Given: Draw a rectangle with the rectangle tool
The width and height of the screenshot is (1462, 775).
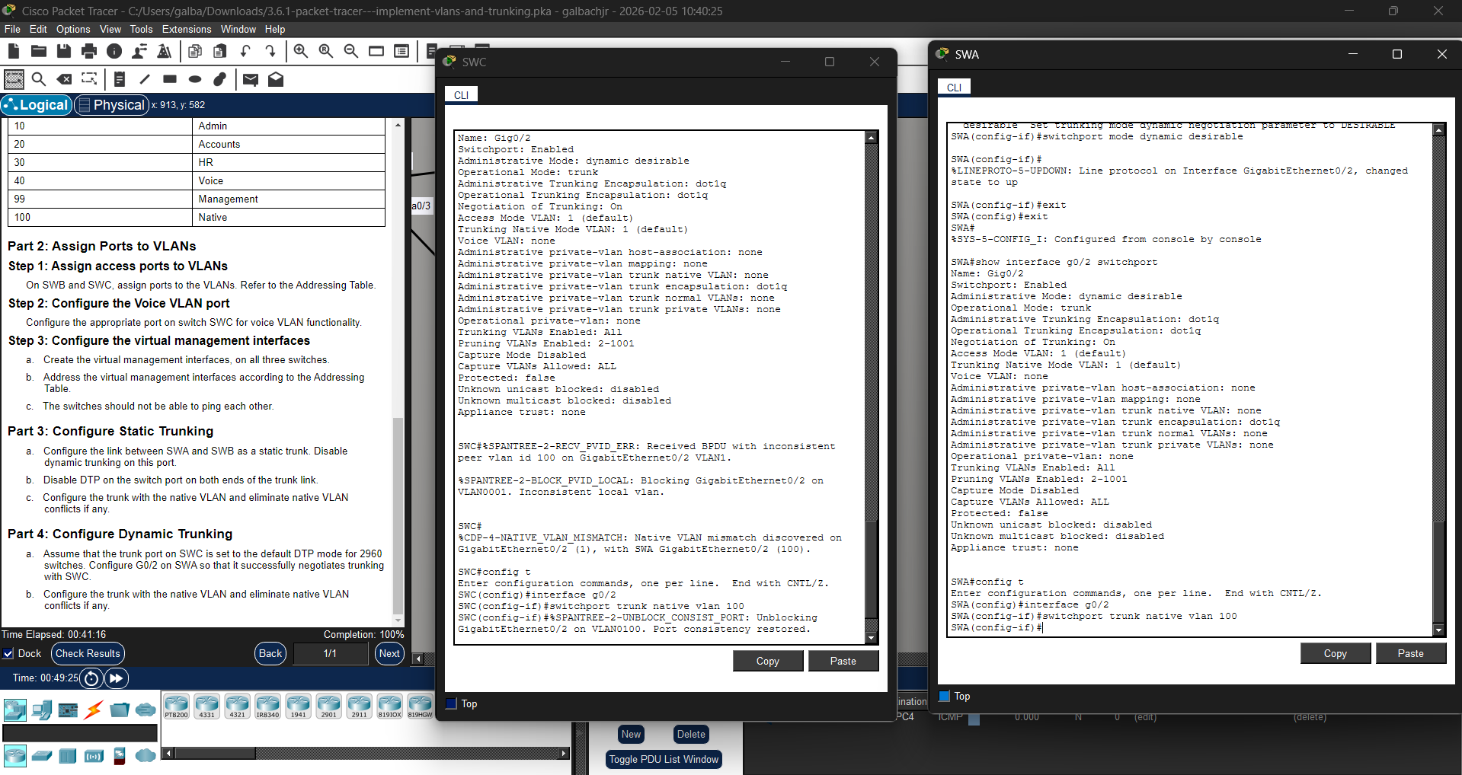Looking at the screenshot, I should click(x=170, y=79).
